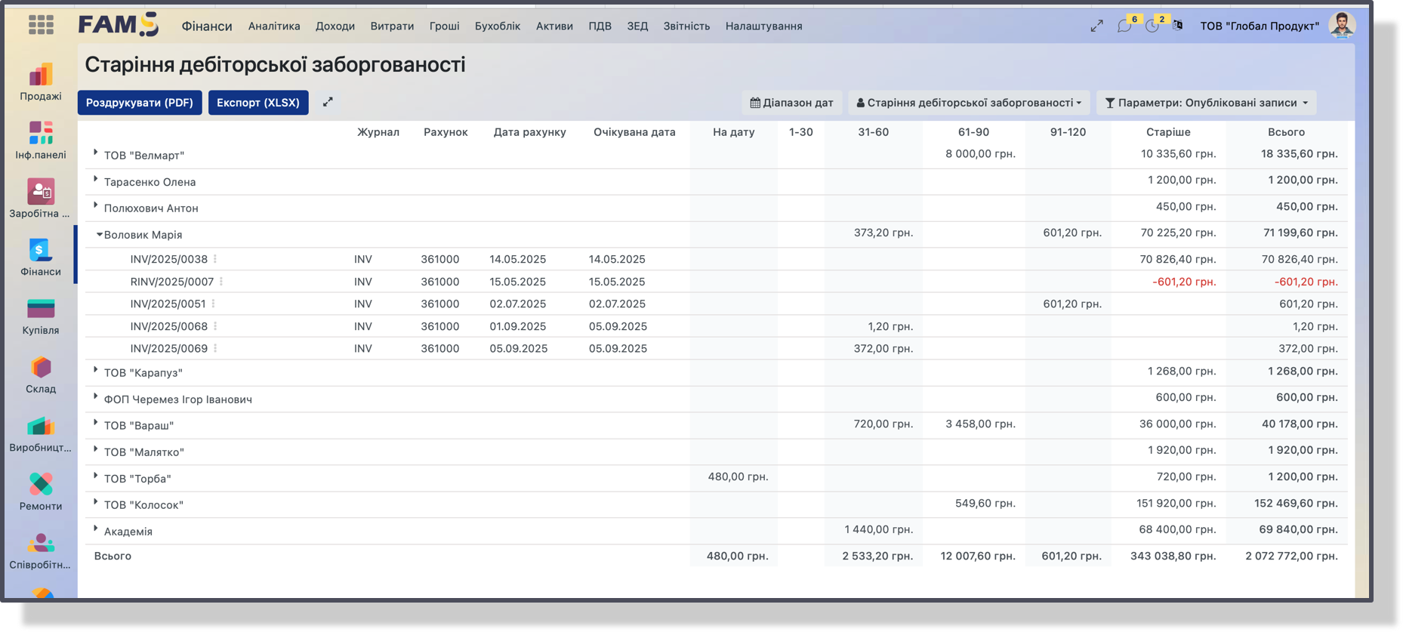Expand the ТОВ "Велмарт" row
The image size is (1403, 632).
(x=96, y=153)
